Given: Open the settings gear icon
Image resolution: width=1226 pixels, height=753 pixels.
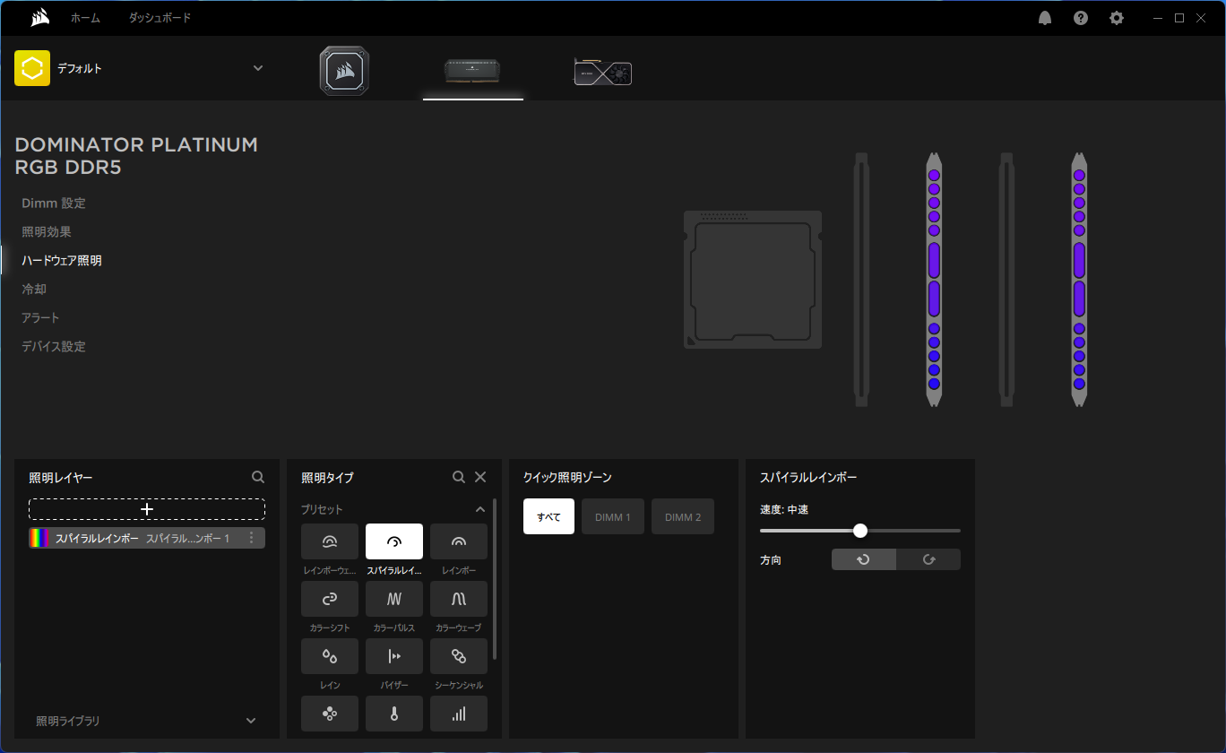Looking at the screenshot, I should (x=1117, y=18).
